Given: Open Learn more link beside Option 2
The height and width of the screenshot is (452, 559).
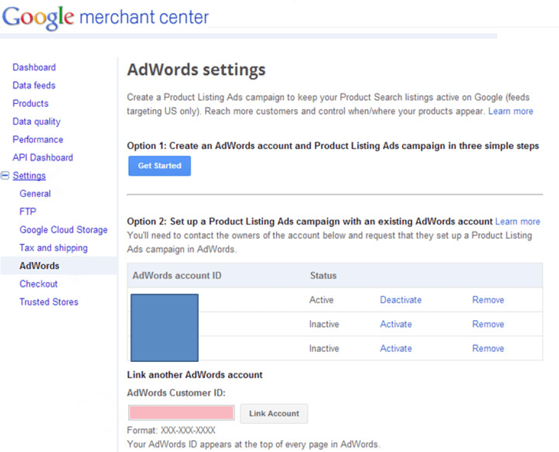Looking at the screenshot, I should pos(518,221).
